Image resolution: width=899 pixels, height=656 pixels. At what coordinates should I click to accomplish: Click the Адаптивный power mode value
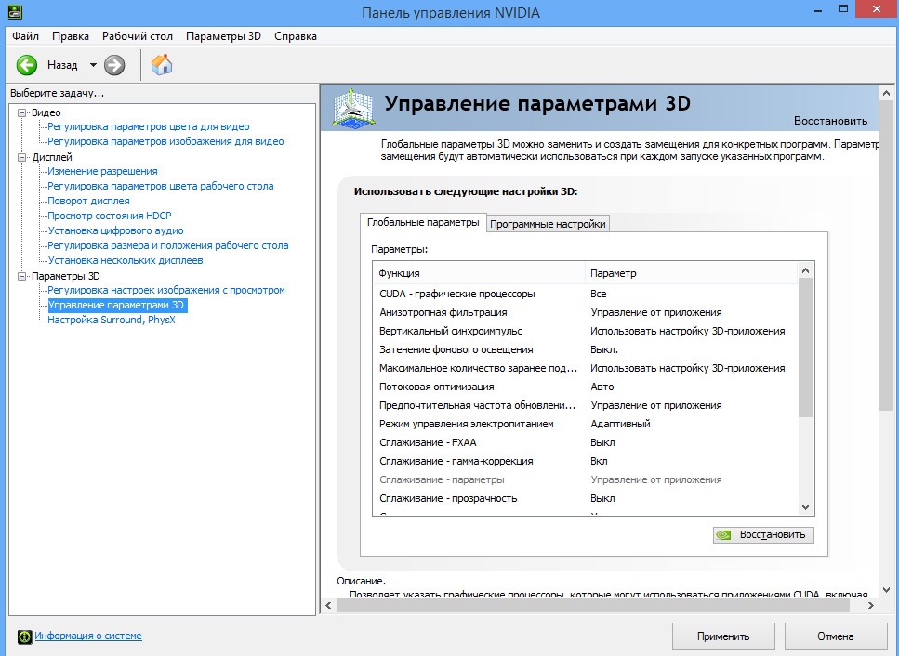(x=620, y=424)
